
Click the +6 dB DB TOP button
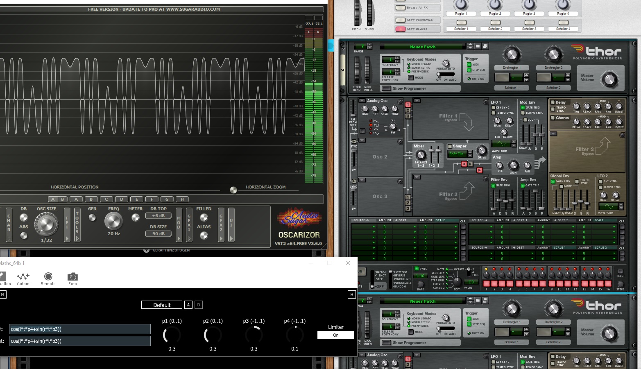158,216
